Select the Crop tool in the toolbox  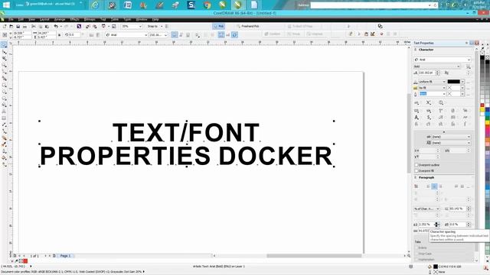click(x=4, y=58)
